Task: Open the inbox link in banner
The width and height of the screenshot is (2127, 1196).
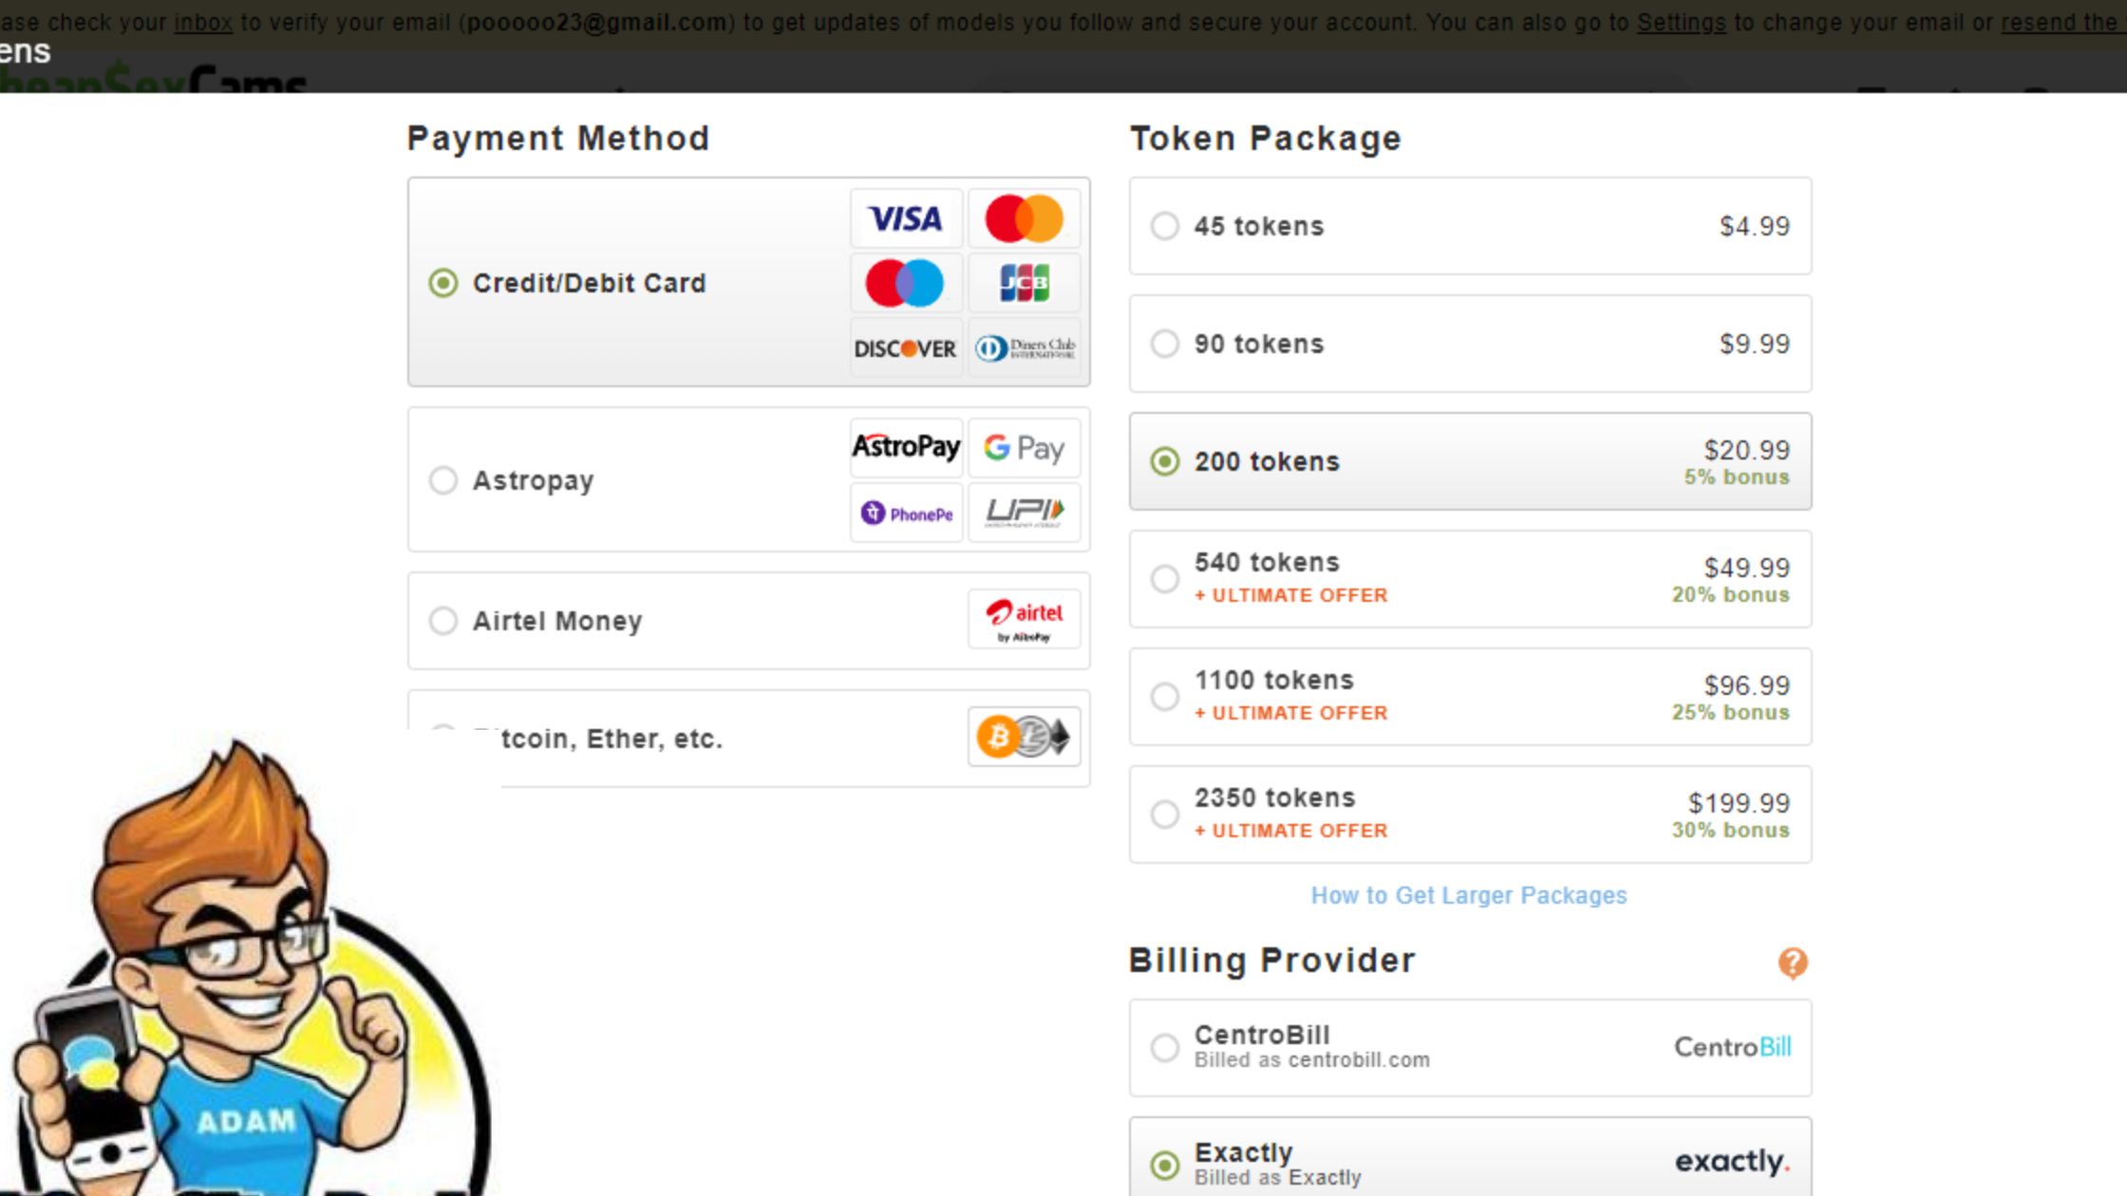Action: click(203, 22)
